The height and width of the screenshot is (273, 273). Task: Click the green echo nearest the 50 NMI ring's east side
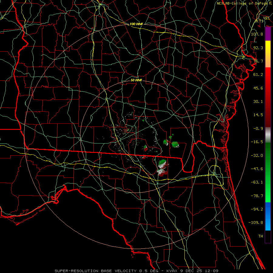(x=175, y=144)
